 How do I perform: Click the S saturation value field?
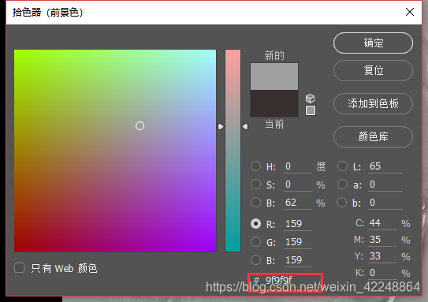click(298, 185)
